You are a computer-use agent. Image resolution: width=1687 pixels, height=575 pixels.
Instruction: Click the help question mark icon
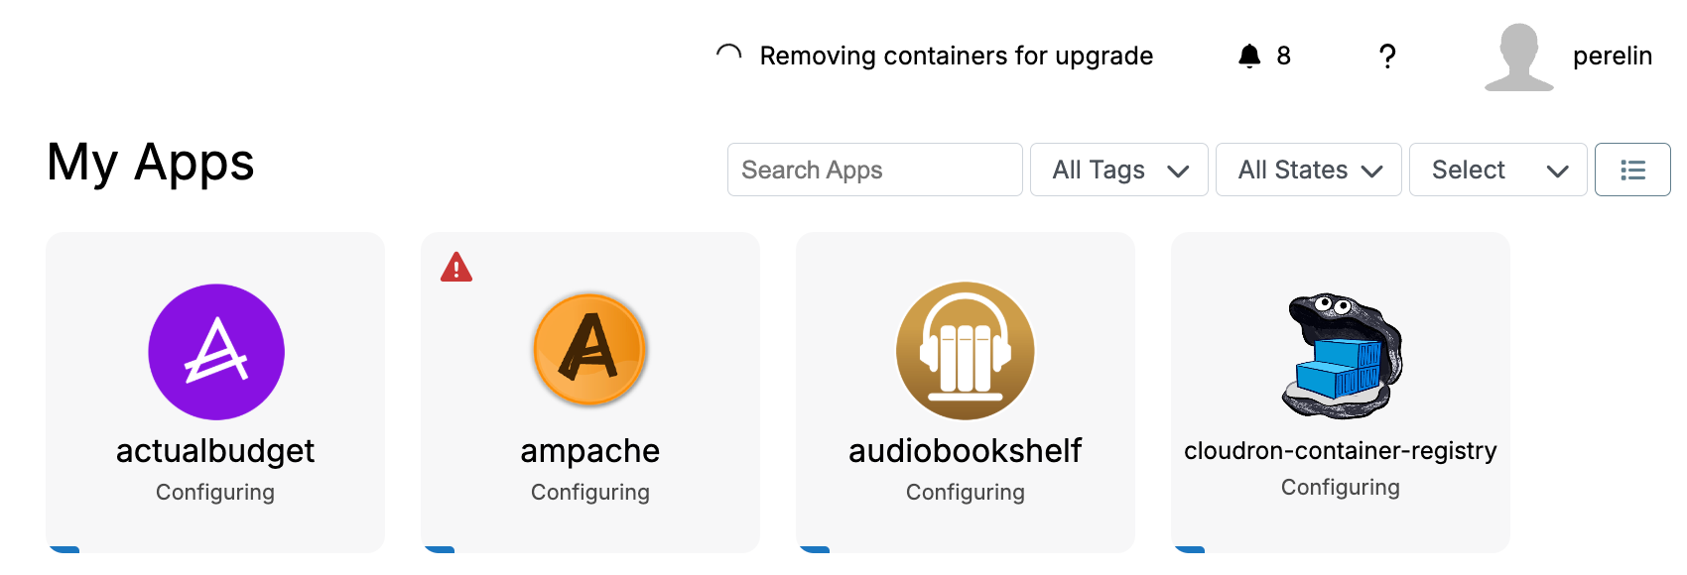1387,57
